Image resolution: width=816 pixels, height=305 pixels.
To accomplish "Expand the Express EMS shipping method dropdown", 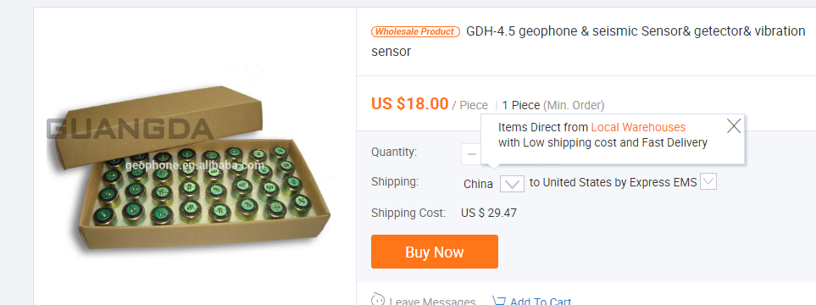I will coord(708,182).
